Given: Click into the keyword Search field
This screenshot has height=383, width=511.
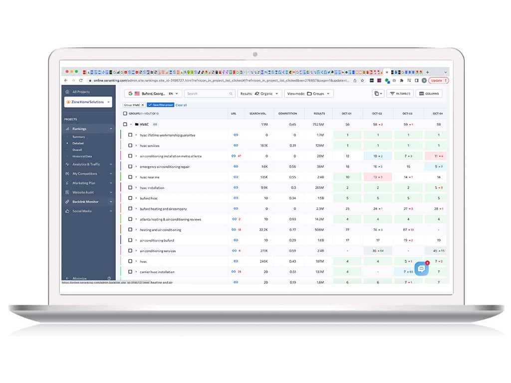Looking at the screenshot, I should [x=209, y=94].
